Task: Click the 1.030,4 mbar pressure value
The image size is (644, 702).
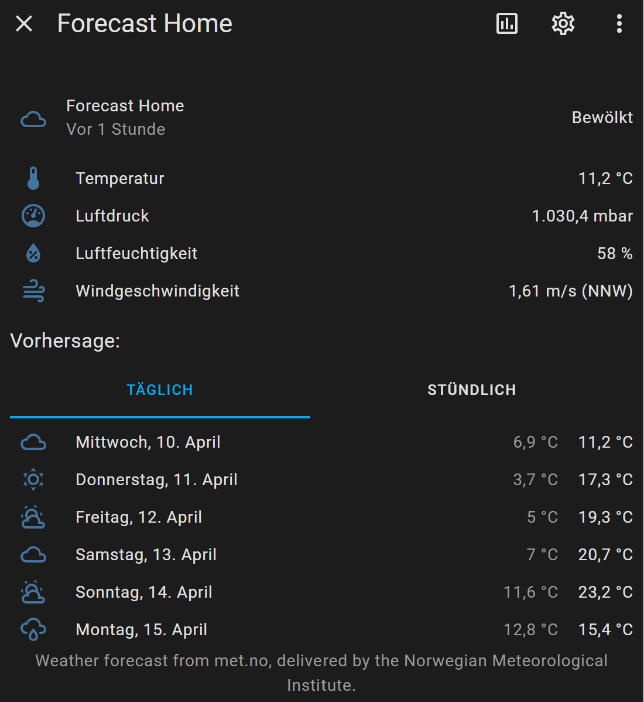Action: coord(583,216)
